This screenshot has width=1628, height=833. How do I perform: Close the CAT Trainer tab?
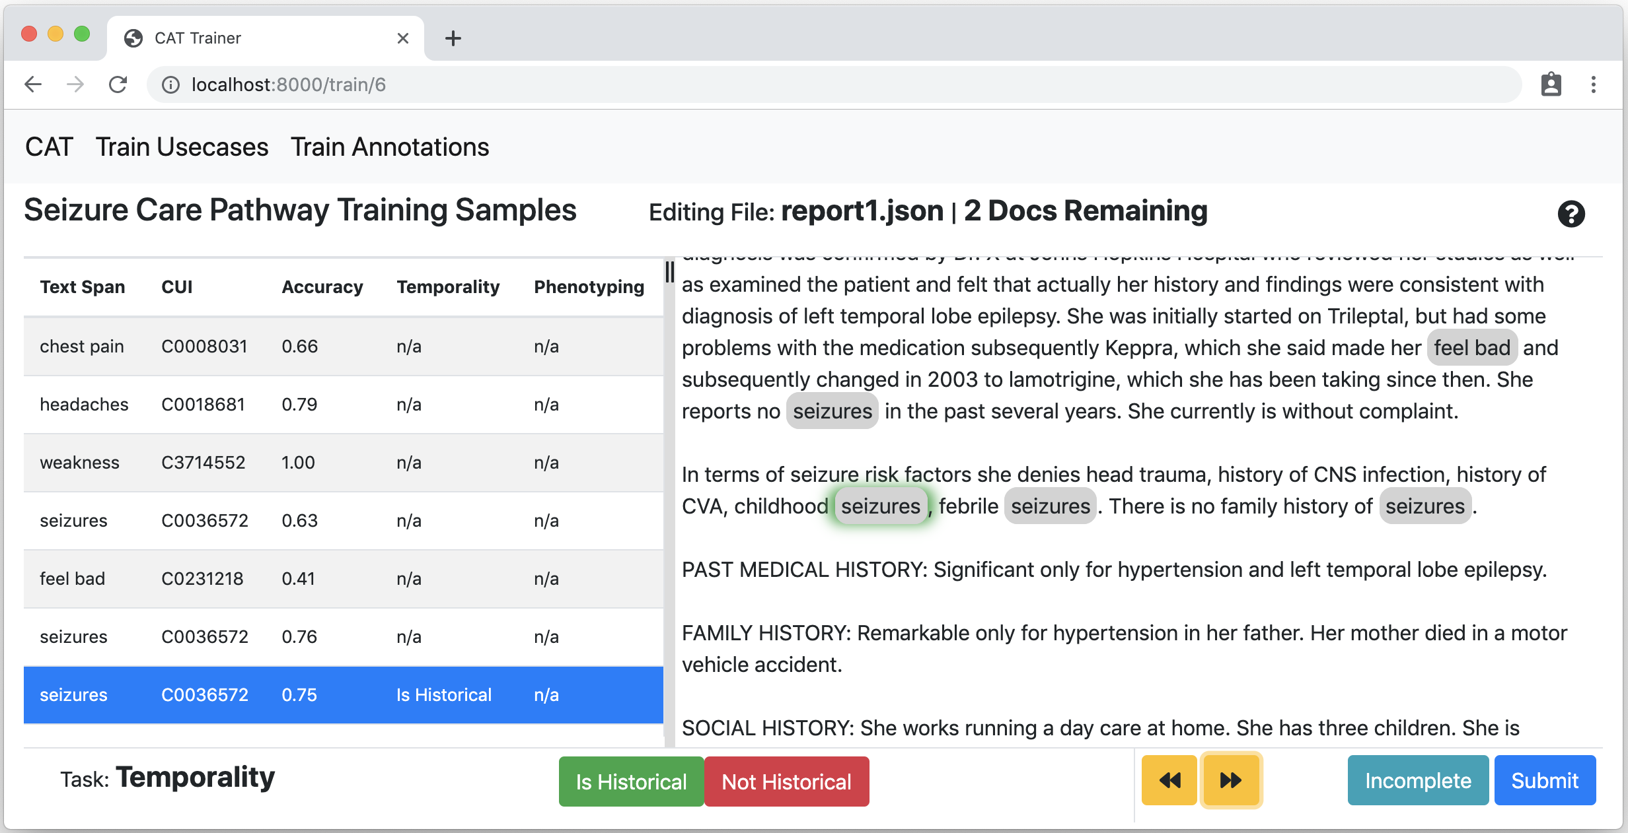click(402, 38)
